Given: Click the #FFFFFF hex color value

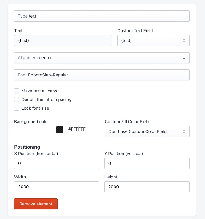Looking at the screenshot, I should coord(77,129).
